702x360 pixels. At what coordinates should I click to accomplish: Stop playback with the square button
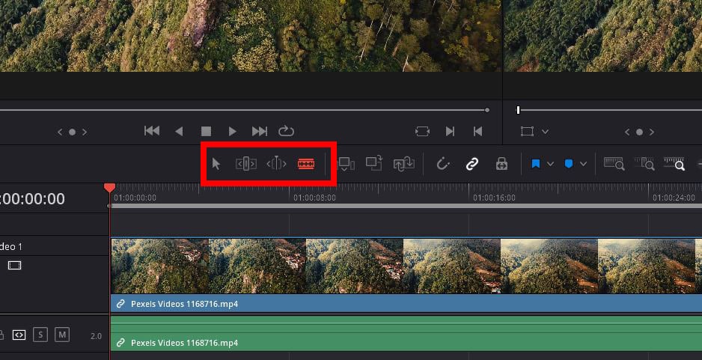coord(206,131)
